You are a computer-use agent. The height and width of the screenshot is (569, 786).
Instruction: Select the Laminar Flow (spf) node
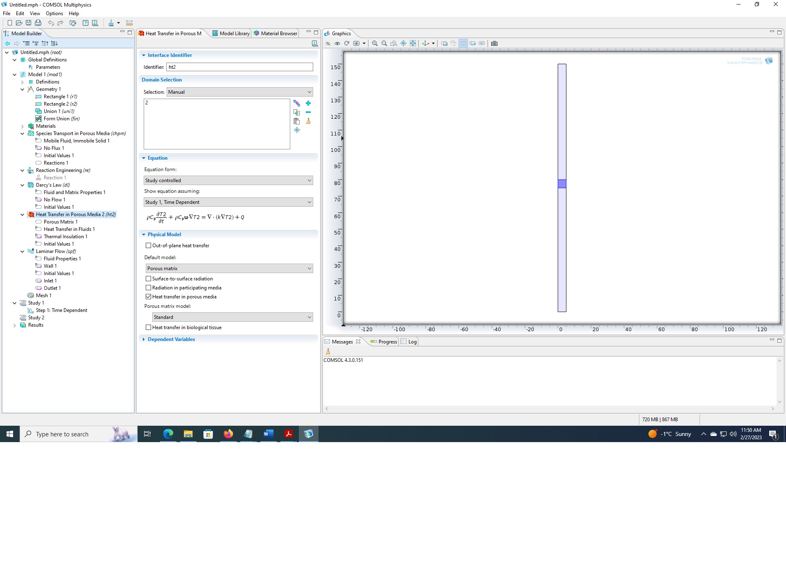click(x=56, y=251)
